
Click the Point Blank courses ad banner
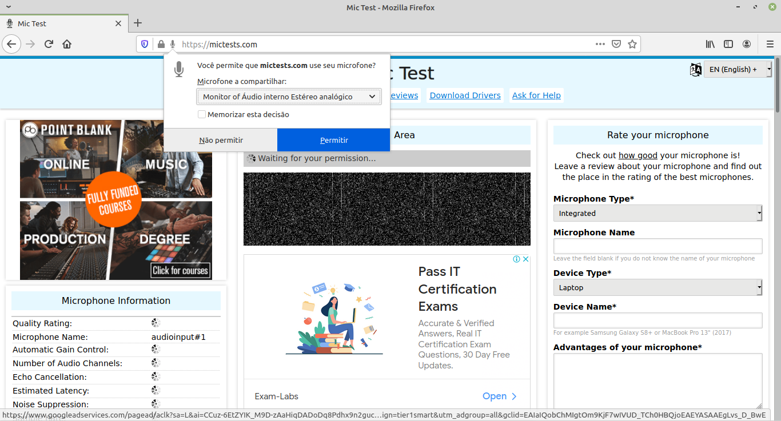pos(116,200)
